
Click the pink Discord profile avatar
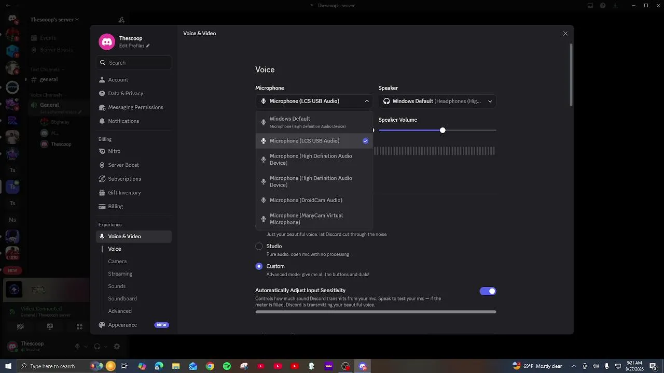(107, 42)
